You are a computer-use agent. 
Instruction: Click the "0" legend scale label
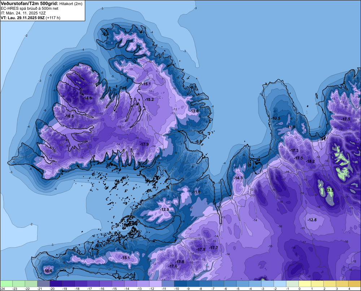[x=300, y=289]
